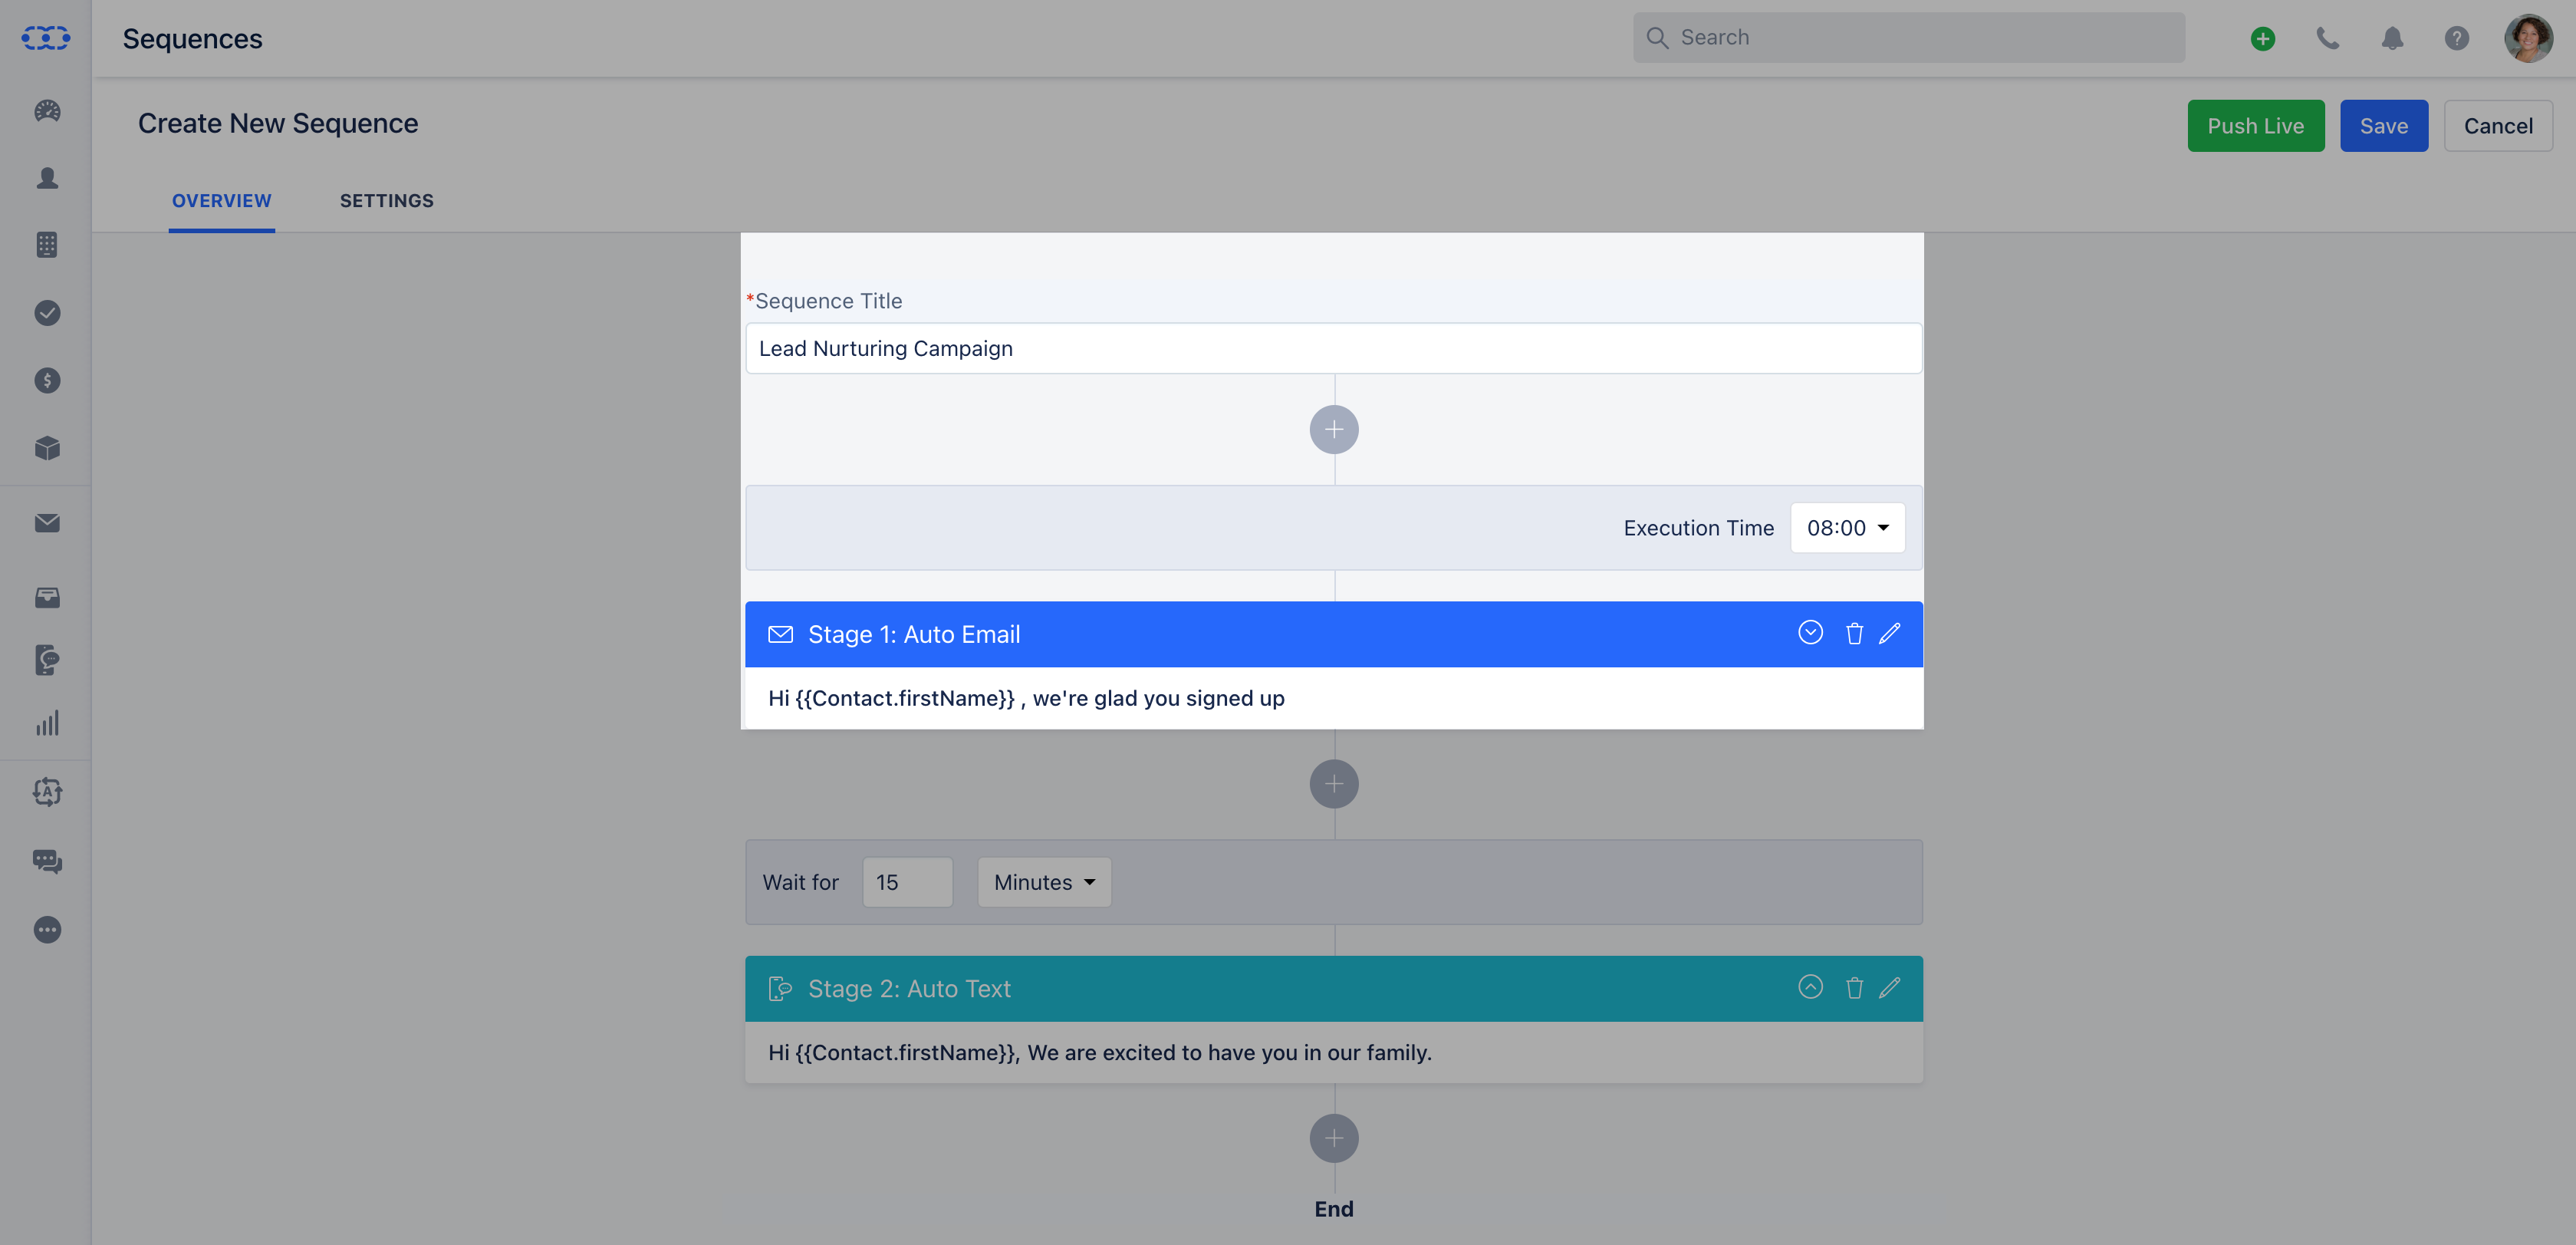Click the Cancel button

(x=2498, y=126)
